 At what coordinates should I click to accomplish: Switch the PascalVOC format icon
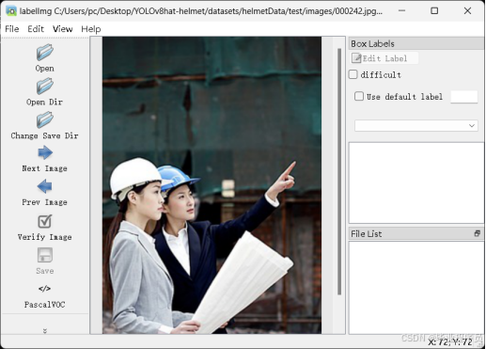tap(44, 289)
